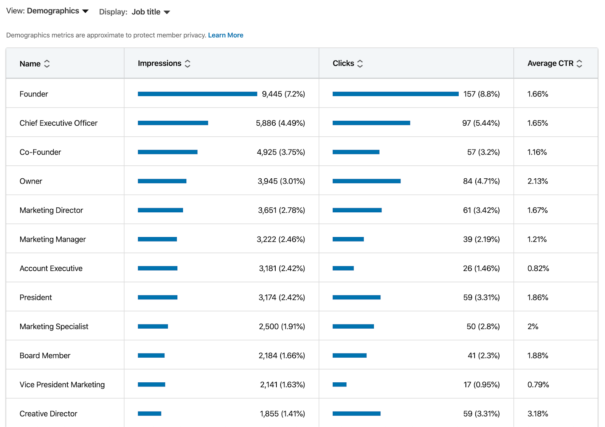
Task: Click Account Executive CTR value 0.82%
Action: click(538, 268)
